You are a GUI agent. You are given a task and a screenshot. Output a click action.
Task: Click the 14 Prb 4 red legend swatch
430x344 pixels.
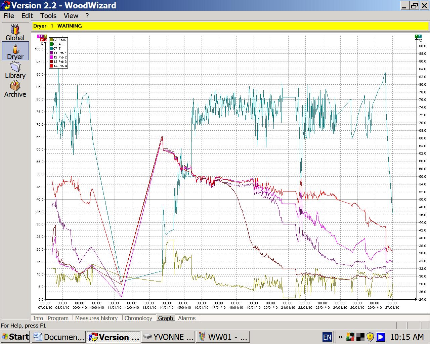coord(51,66)
